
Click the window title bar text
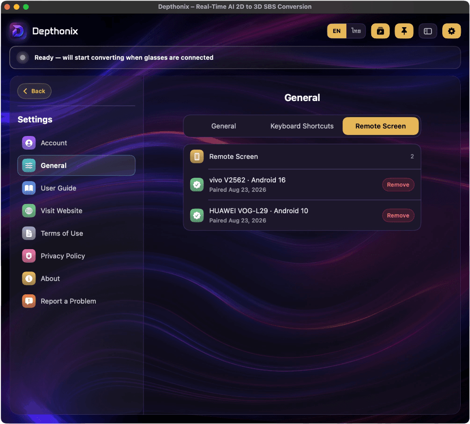[x=235, y=7]
